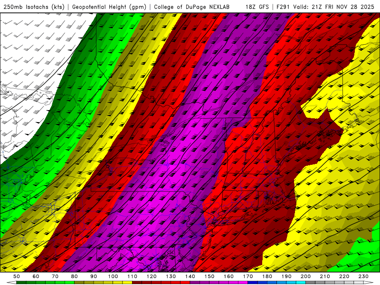380x285 pixels.
Task: Click the colorbar label '140'
Action: (190, 276)
